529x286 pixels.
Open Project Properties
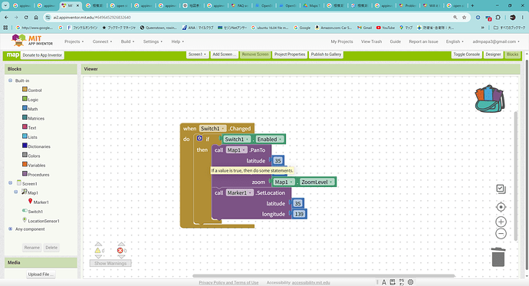[290, 54]
